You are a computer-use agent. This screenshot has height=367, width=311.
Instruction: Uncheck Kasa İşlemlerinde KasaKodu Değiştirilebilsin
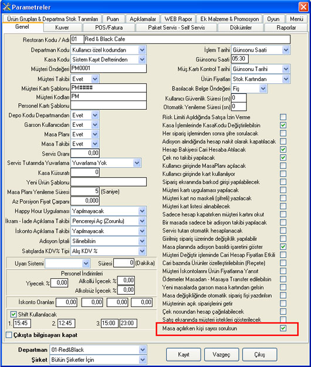tap(283, 125)
